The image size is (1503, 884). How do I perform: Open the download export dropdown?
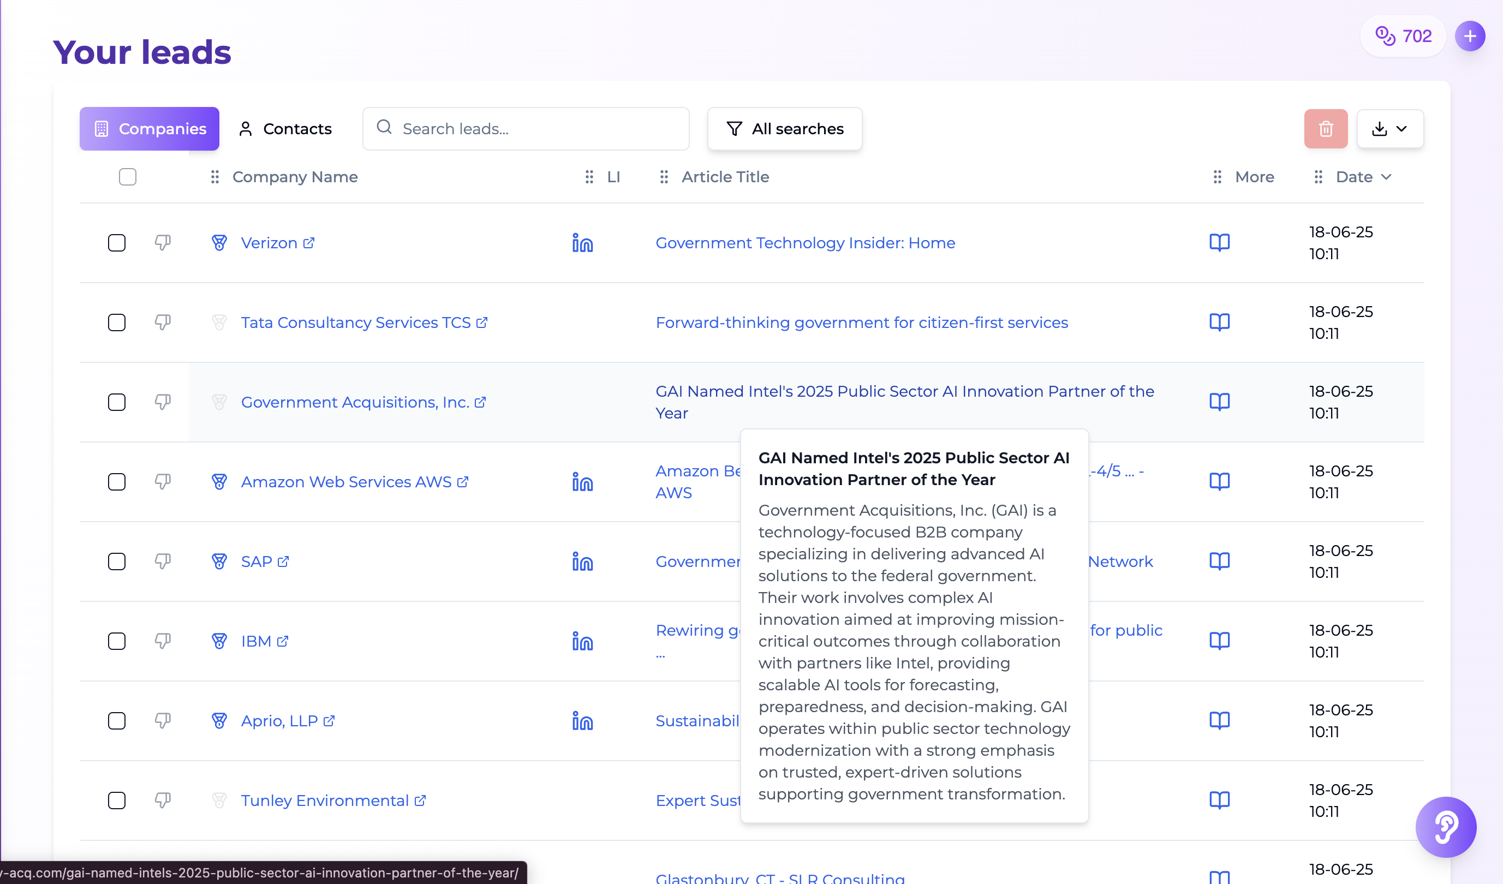coord(1390,129)
